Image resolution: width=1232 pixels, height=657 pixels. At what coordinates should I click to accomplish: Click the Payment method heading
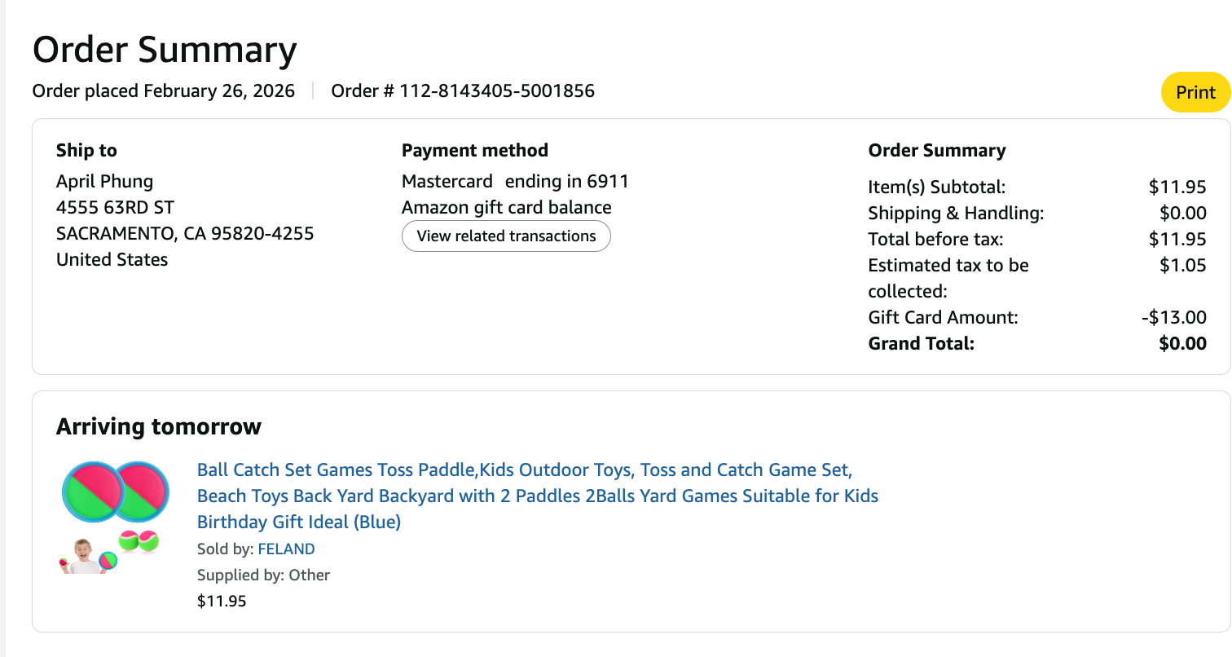[474, 150]
